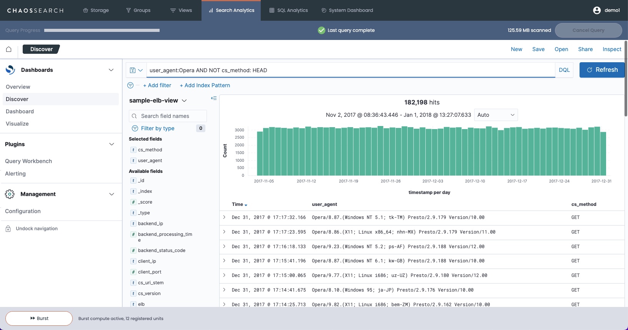Click the Add filter link
This screenshot has width=628, height=330.
tap(157, 85)
